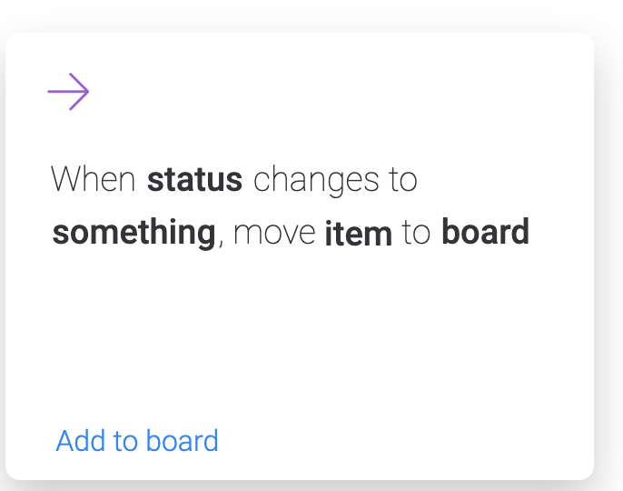Screen dimensions: 623x491
Task: Click 'to' at the end of the first line
Action: tap(403, 180)
